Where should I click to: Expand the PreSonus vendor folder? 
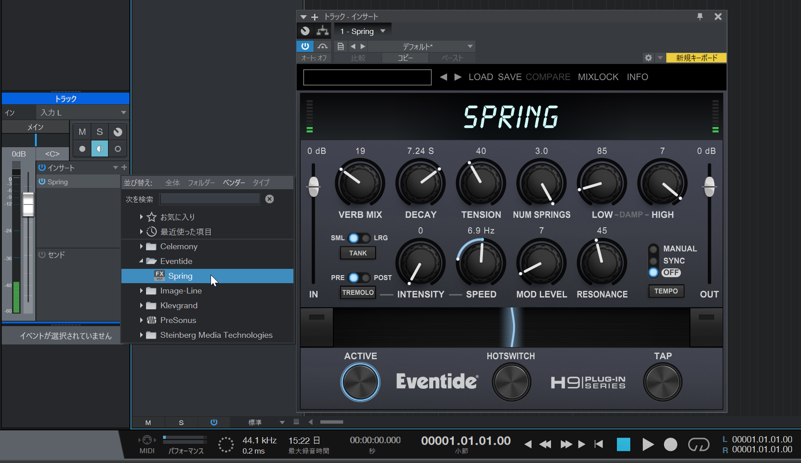click(141, 320)
